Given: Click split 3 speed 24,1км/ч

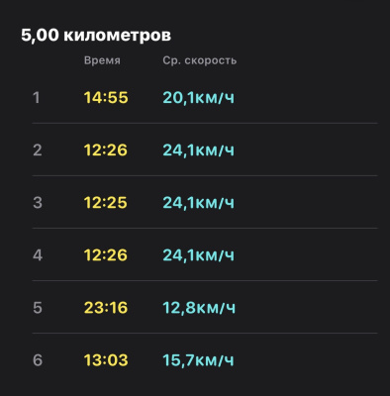Looking at the screenshot, I should pyautogui.click(x=199, y=202).
